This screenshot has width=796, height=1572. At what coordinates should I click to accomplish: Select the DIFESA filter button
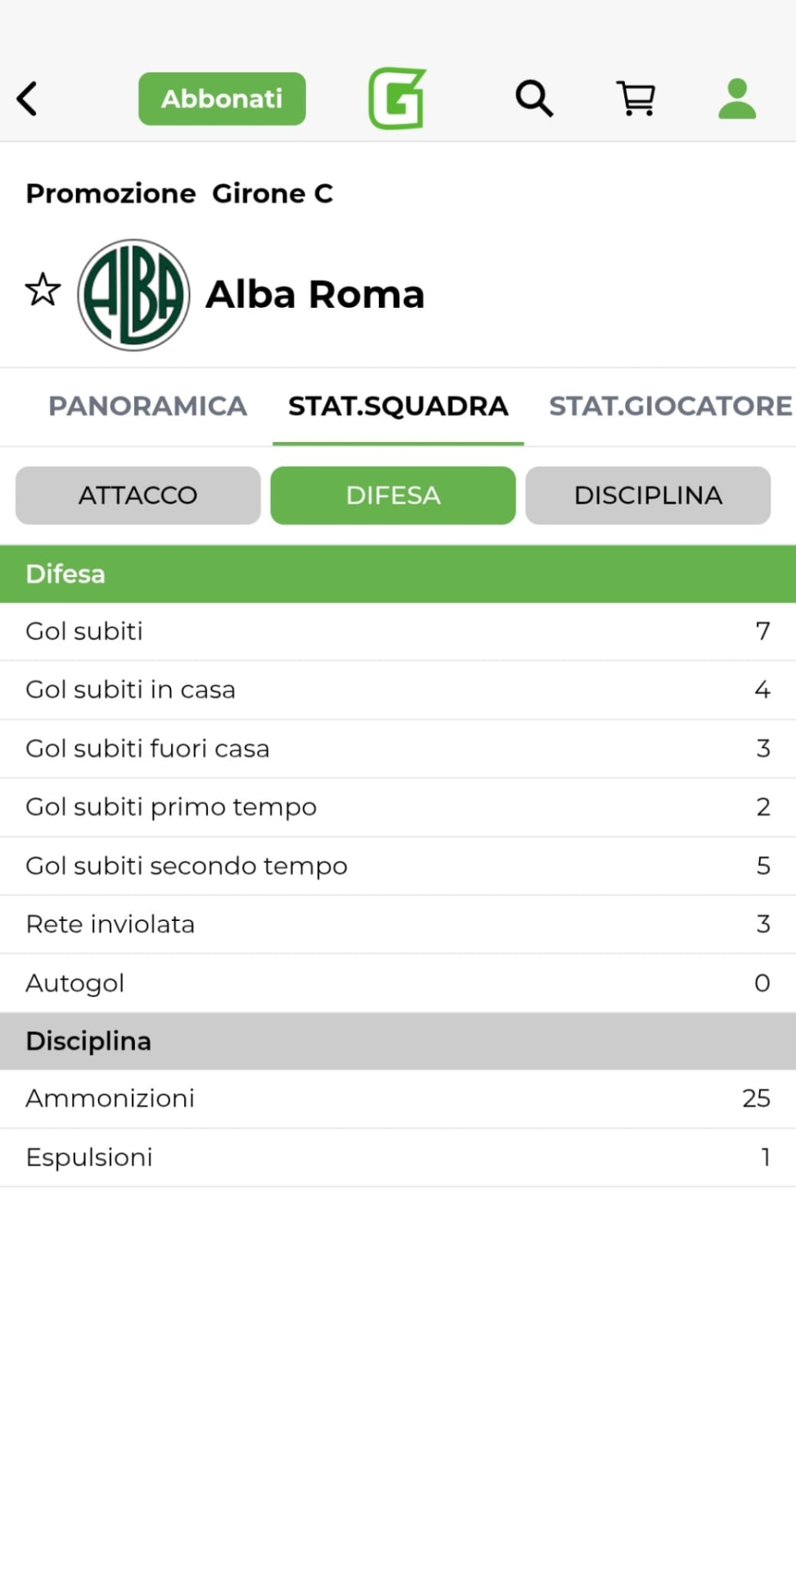(x=394, y=495)
